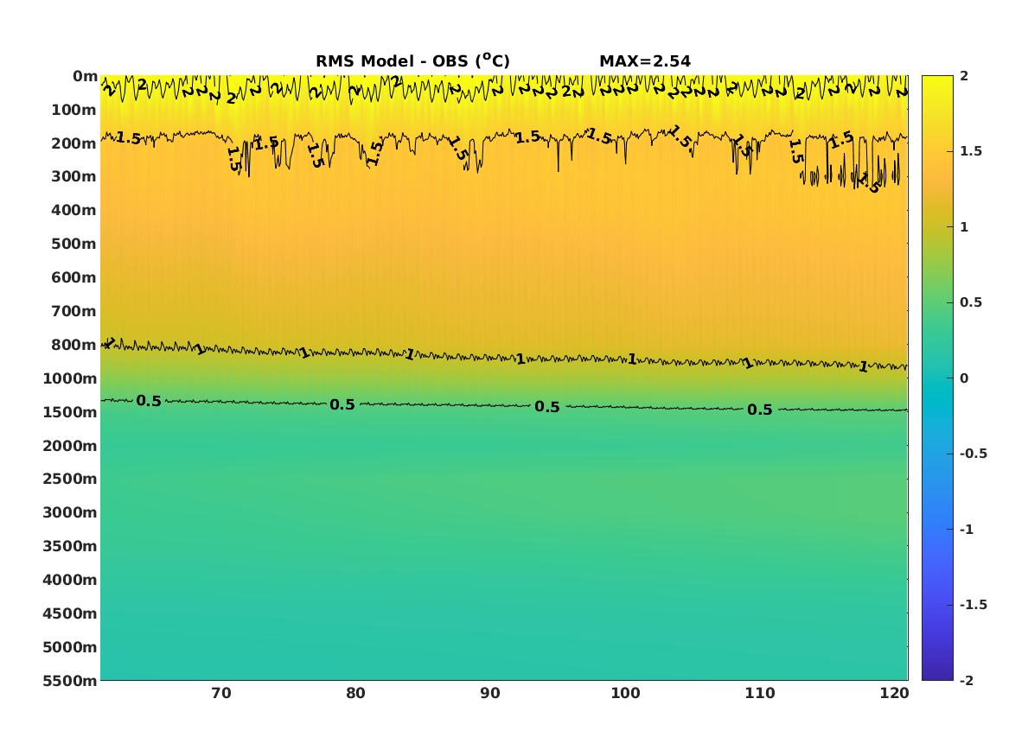The width and height of the screenshot is (1009, 756).
Task: Pick the colorbar tick label '-2'
Action: click(x=967, y=680)
